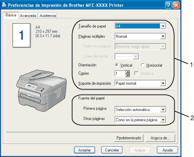
Task: Increase the Copias count with up arrow
Action: click(x=128, y=72)
